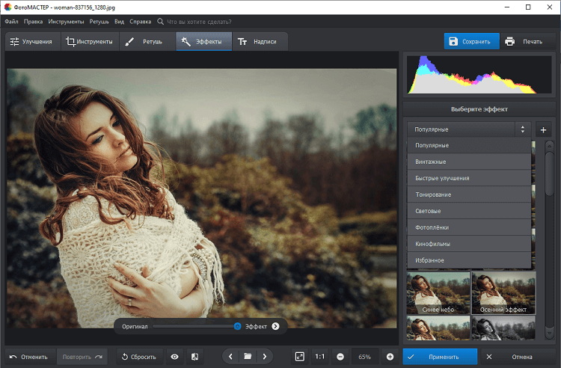Open the Инструменты menu in menu bar

[67, 22]
